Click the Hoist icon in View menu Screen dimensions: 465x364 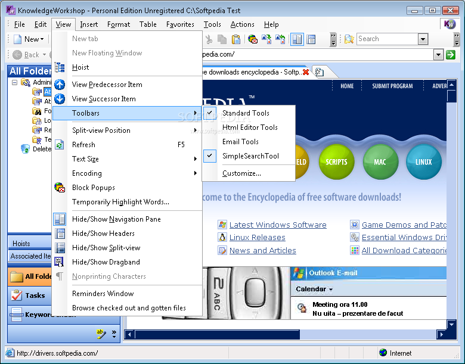[60, 67]
